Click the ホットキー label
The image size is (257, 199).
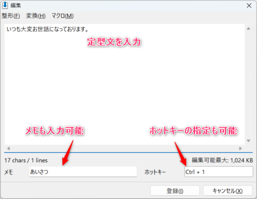pos(155,172)
